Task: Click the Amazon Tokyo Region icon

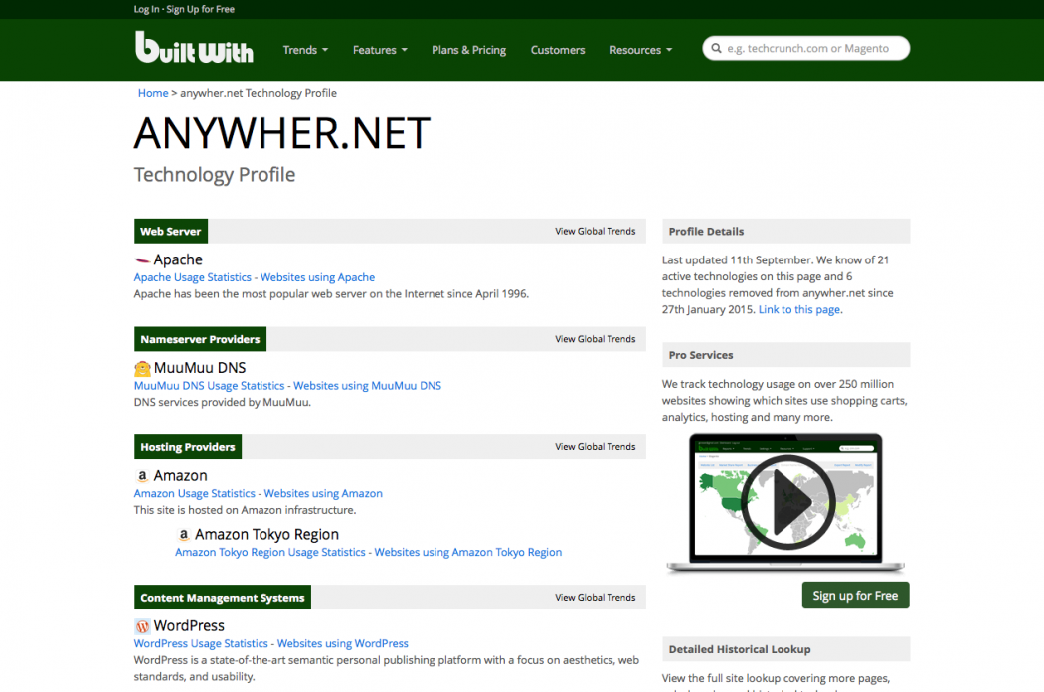Action: click(184, 534)
